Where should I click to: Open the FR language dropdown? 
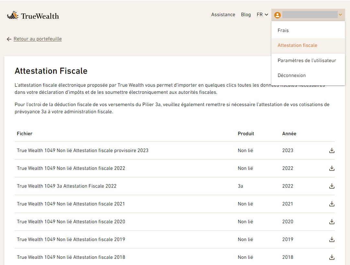tap(262, 15)
